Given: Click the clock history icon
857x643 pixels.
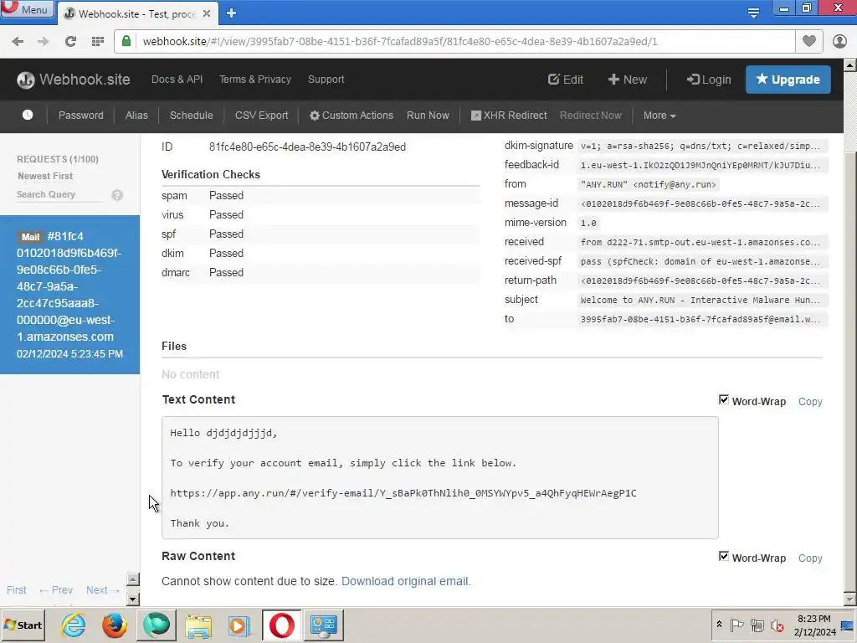Looking at the screenshot, I should point(28,115).
